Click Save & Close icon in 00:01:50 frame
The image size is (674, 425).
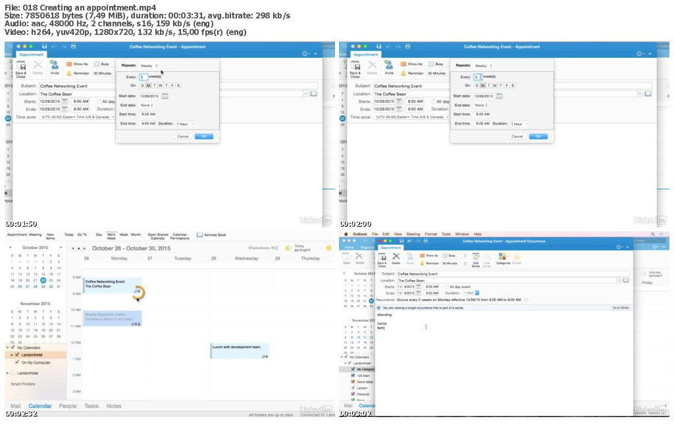tap(21, 67)
